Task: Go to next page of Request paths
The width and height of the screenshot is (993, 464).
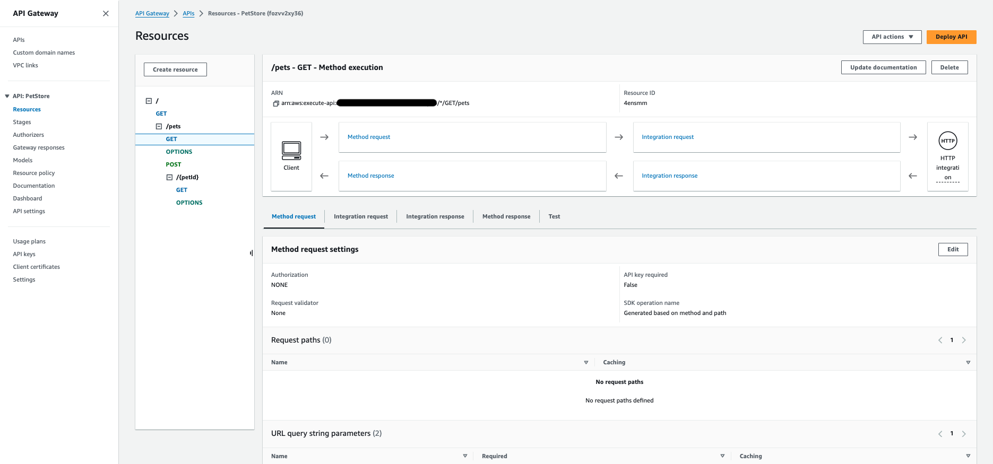Action: (964, 340)
